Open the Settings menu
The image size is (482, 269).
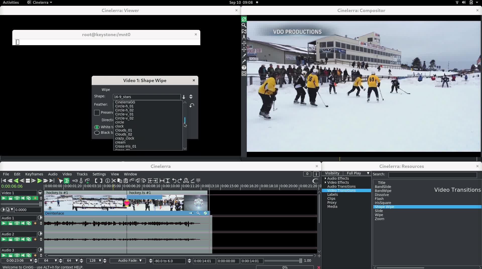(99, 174)
